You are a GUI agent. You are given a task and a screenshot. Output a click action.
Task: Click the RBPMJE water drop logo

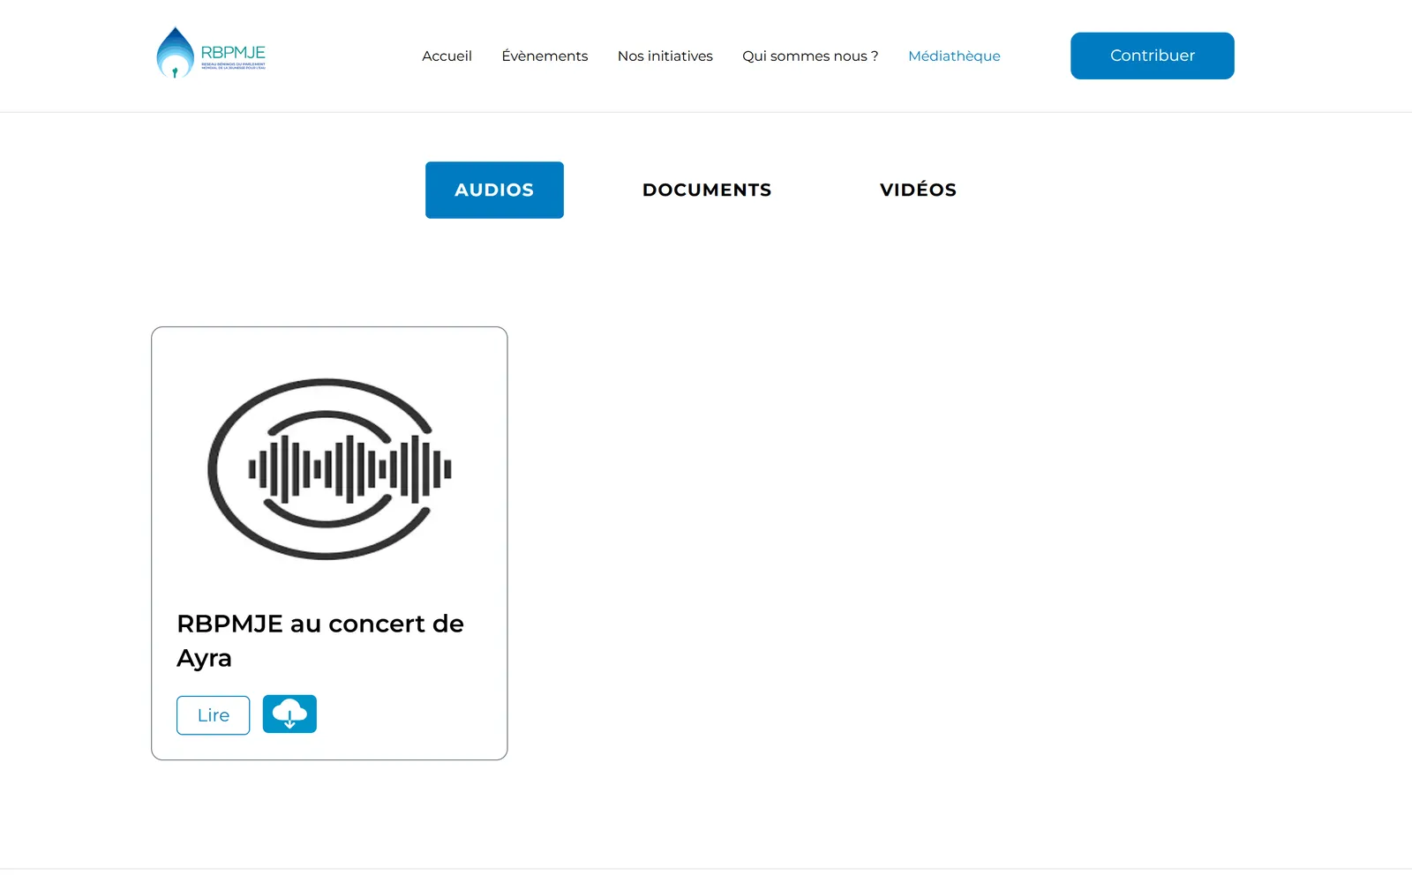(211, 53)
